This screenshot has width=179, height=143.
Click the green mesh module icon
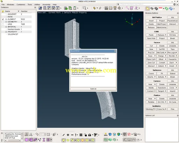pos(167,9)
